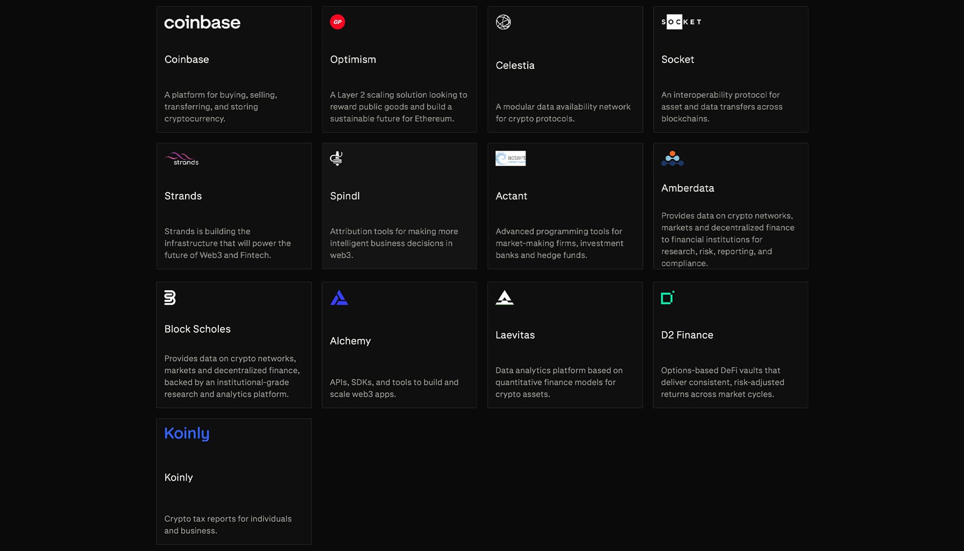This screenshot has width=964, height=551.
Task: Click the red Optimism OP icon
Action: [x=337, y=22]
